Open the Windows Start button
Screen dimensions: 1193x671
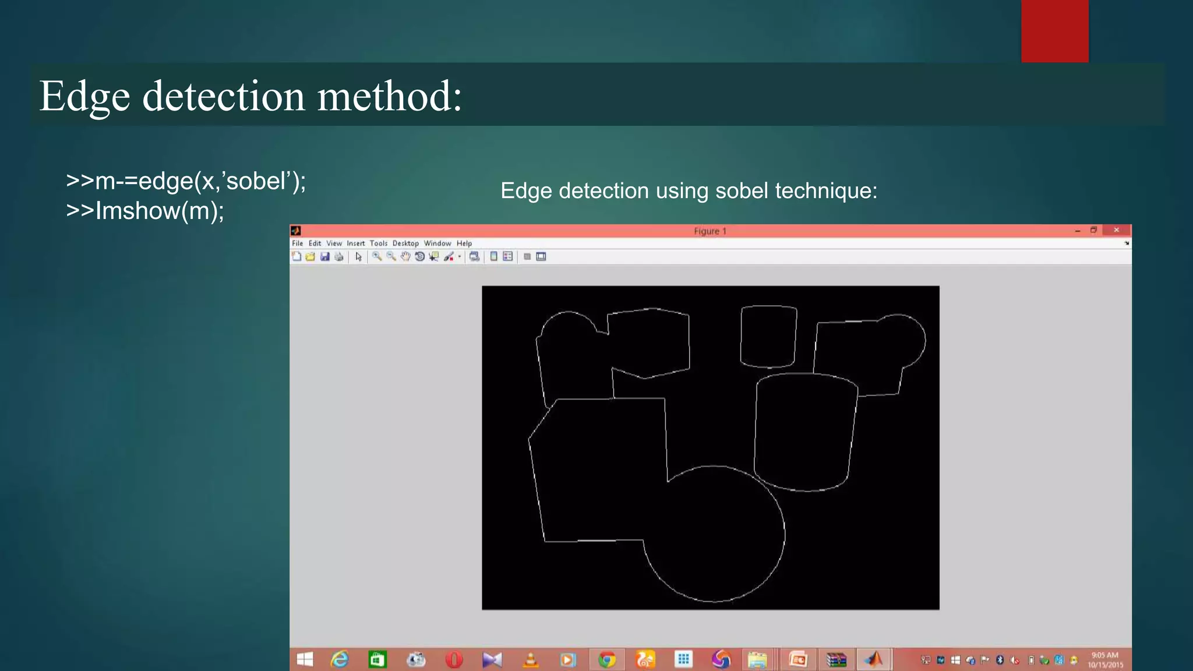click(x=305, y=659)
